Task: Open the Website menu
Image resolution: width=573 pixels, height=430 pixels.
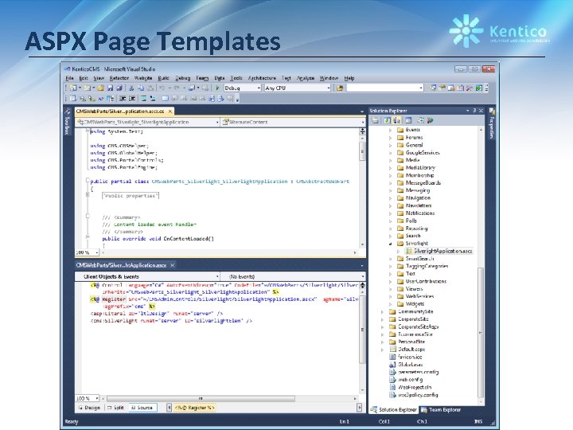Action: point(143,78)
